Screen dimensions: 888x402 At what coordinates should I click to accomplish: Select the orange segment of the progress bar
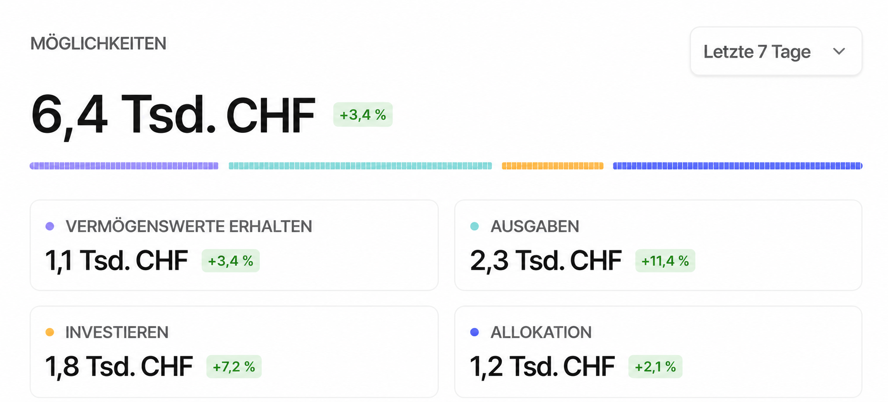552,166
